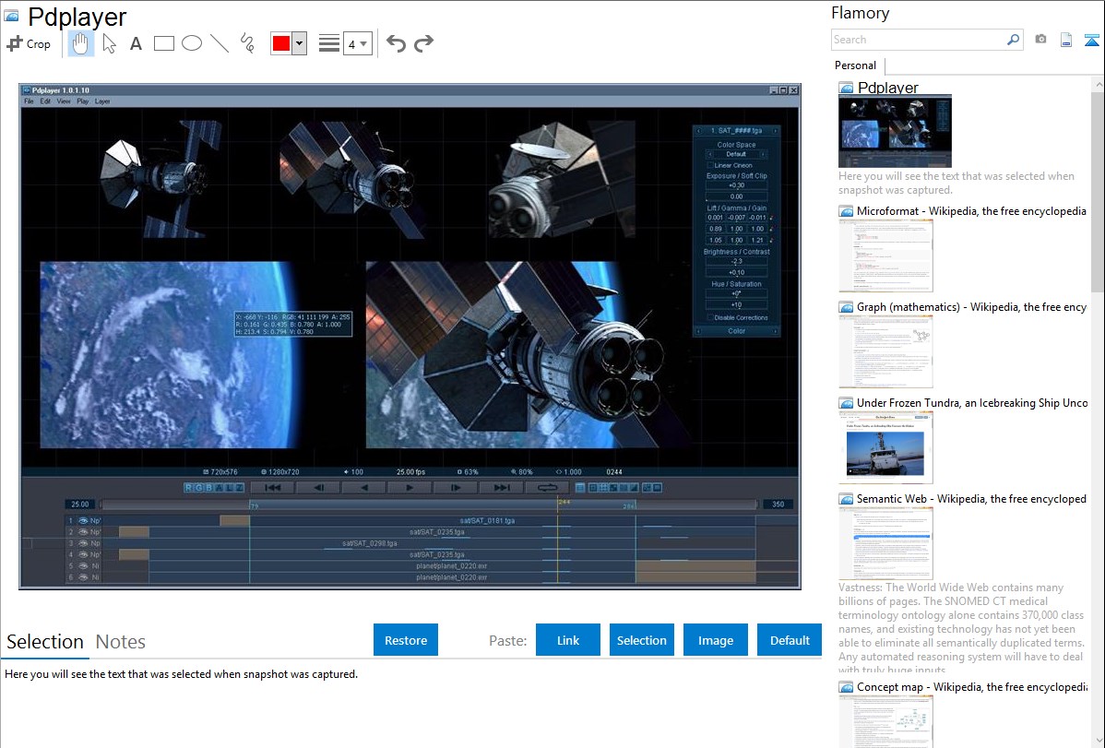Viewport: 1105px width, 748px height.
Task: Pick the ellipse drawing tool
Action: [x=192, y=43]
